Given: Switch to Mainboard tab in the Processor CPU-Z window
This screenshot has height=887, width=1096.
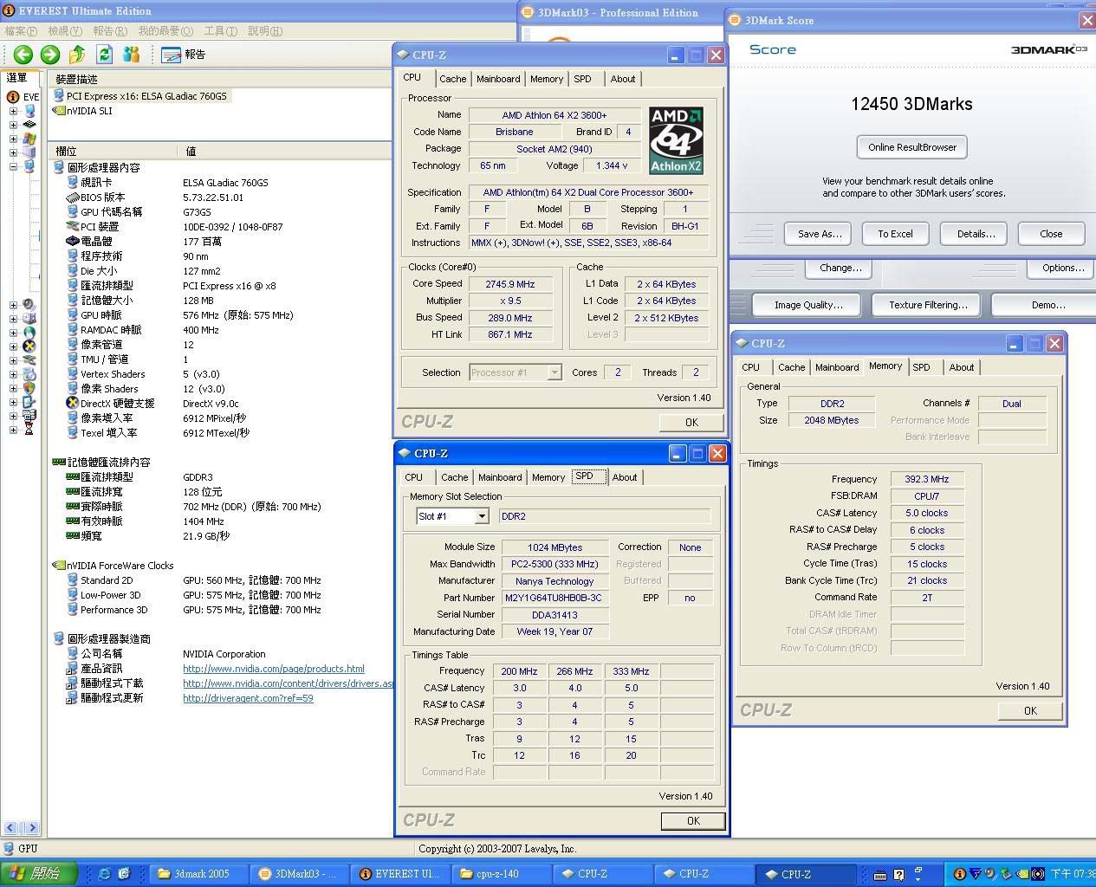Looking at the screenshot, I should [x=498, y=79].
